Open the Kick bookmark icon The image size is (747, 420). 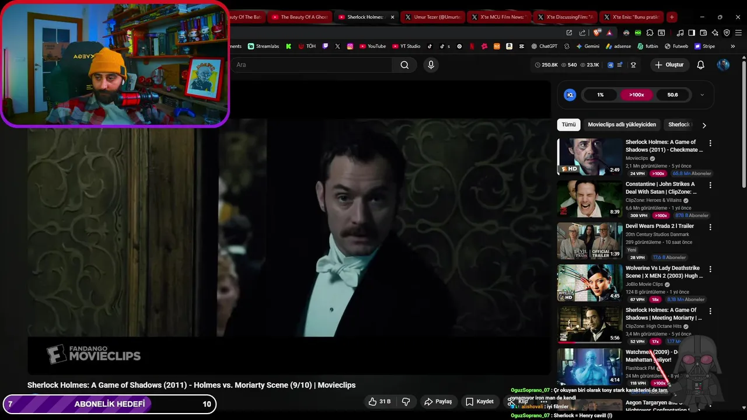point(288,46)
